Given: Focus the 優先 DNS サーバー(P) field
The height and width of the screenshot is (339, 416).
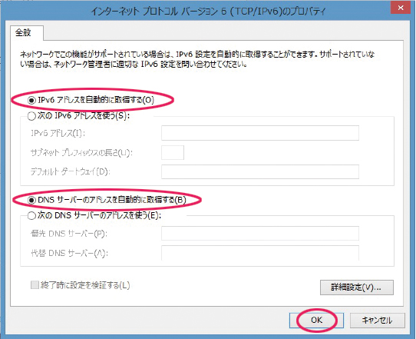Looking at the screenshot, I should tap(260, 233).
